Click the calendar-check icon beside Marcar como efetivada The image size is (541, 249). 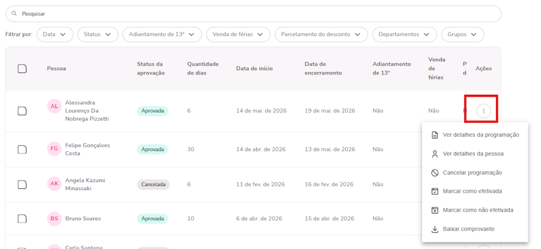[x=435, y=191]
